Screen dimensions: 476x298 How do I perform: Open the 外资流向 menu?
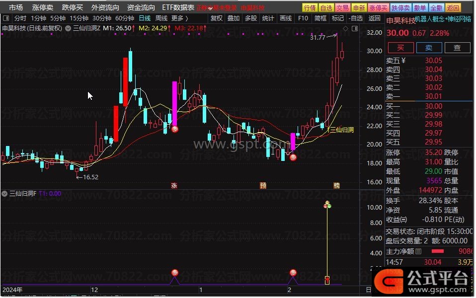click(x=105, y=7)
